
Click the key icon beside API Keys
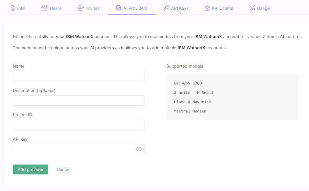pyautogui.click(x=166, y=8)
